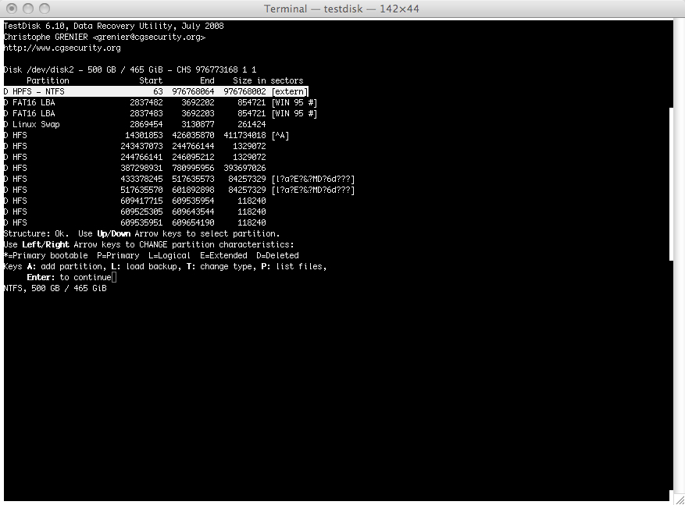
Task: Click the Size in sectors column header
Action: tap(268, 80)
